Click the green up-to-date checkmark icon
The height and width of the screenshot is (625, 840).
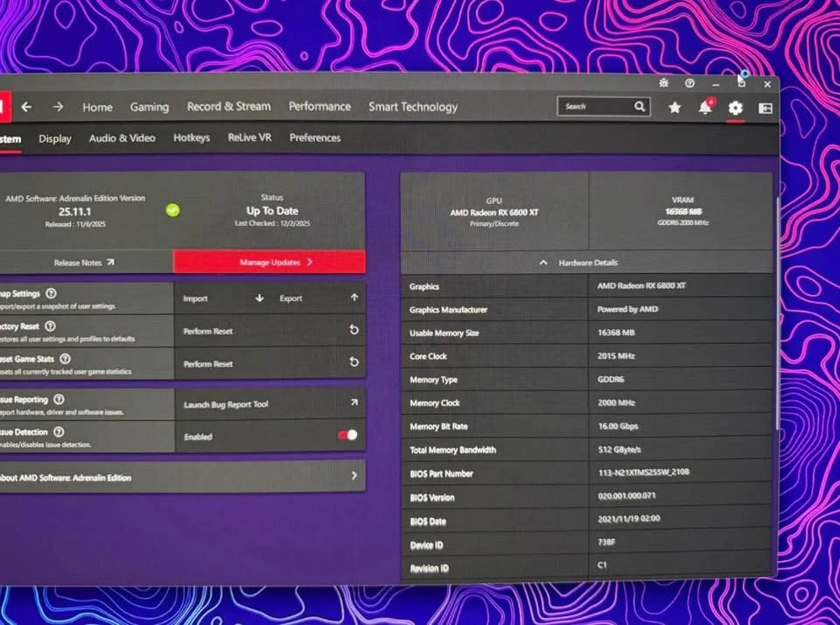172,210
